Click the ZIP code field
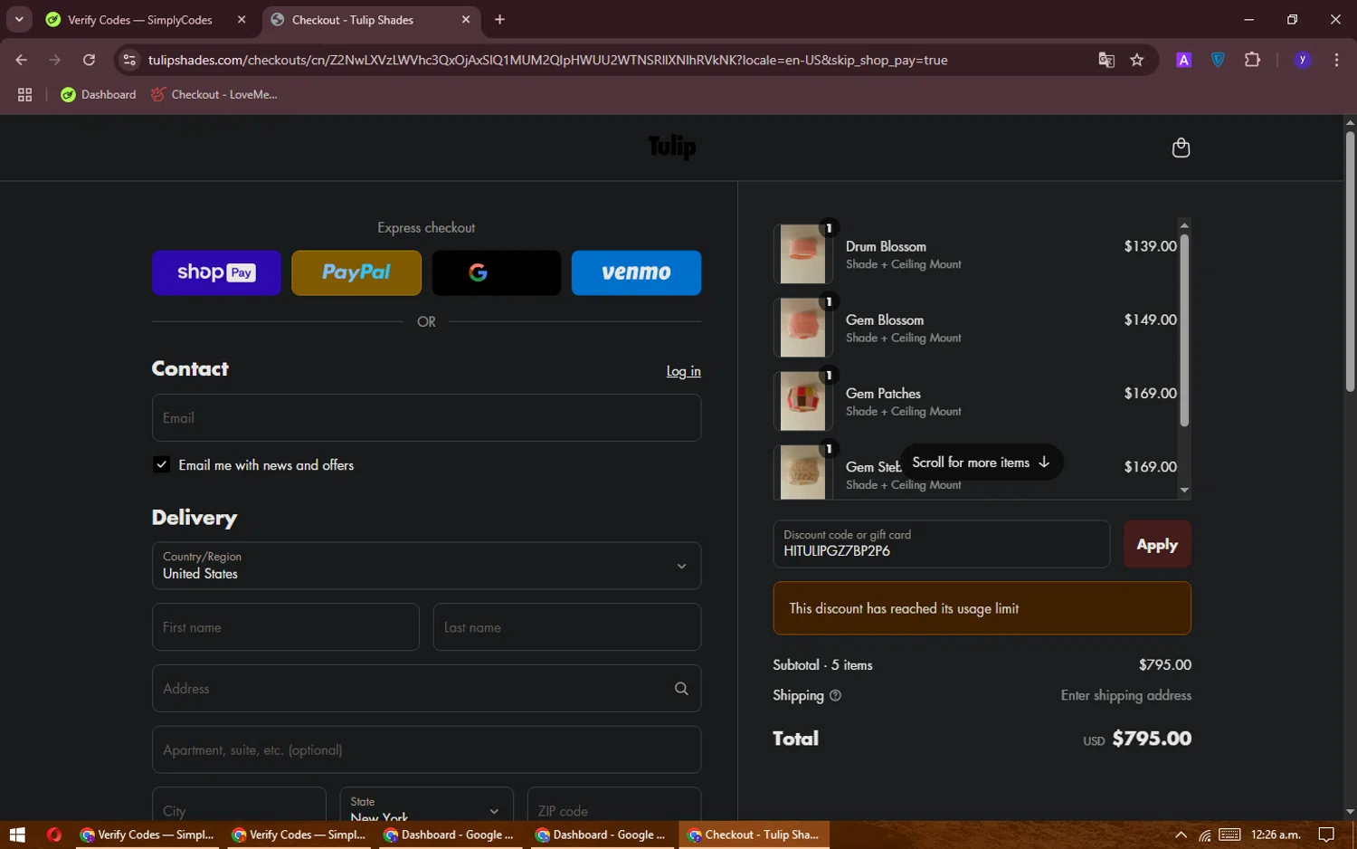This screenshot has width=1357, height=849. (x=614, y=805)
